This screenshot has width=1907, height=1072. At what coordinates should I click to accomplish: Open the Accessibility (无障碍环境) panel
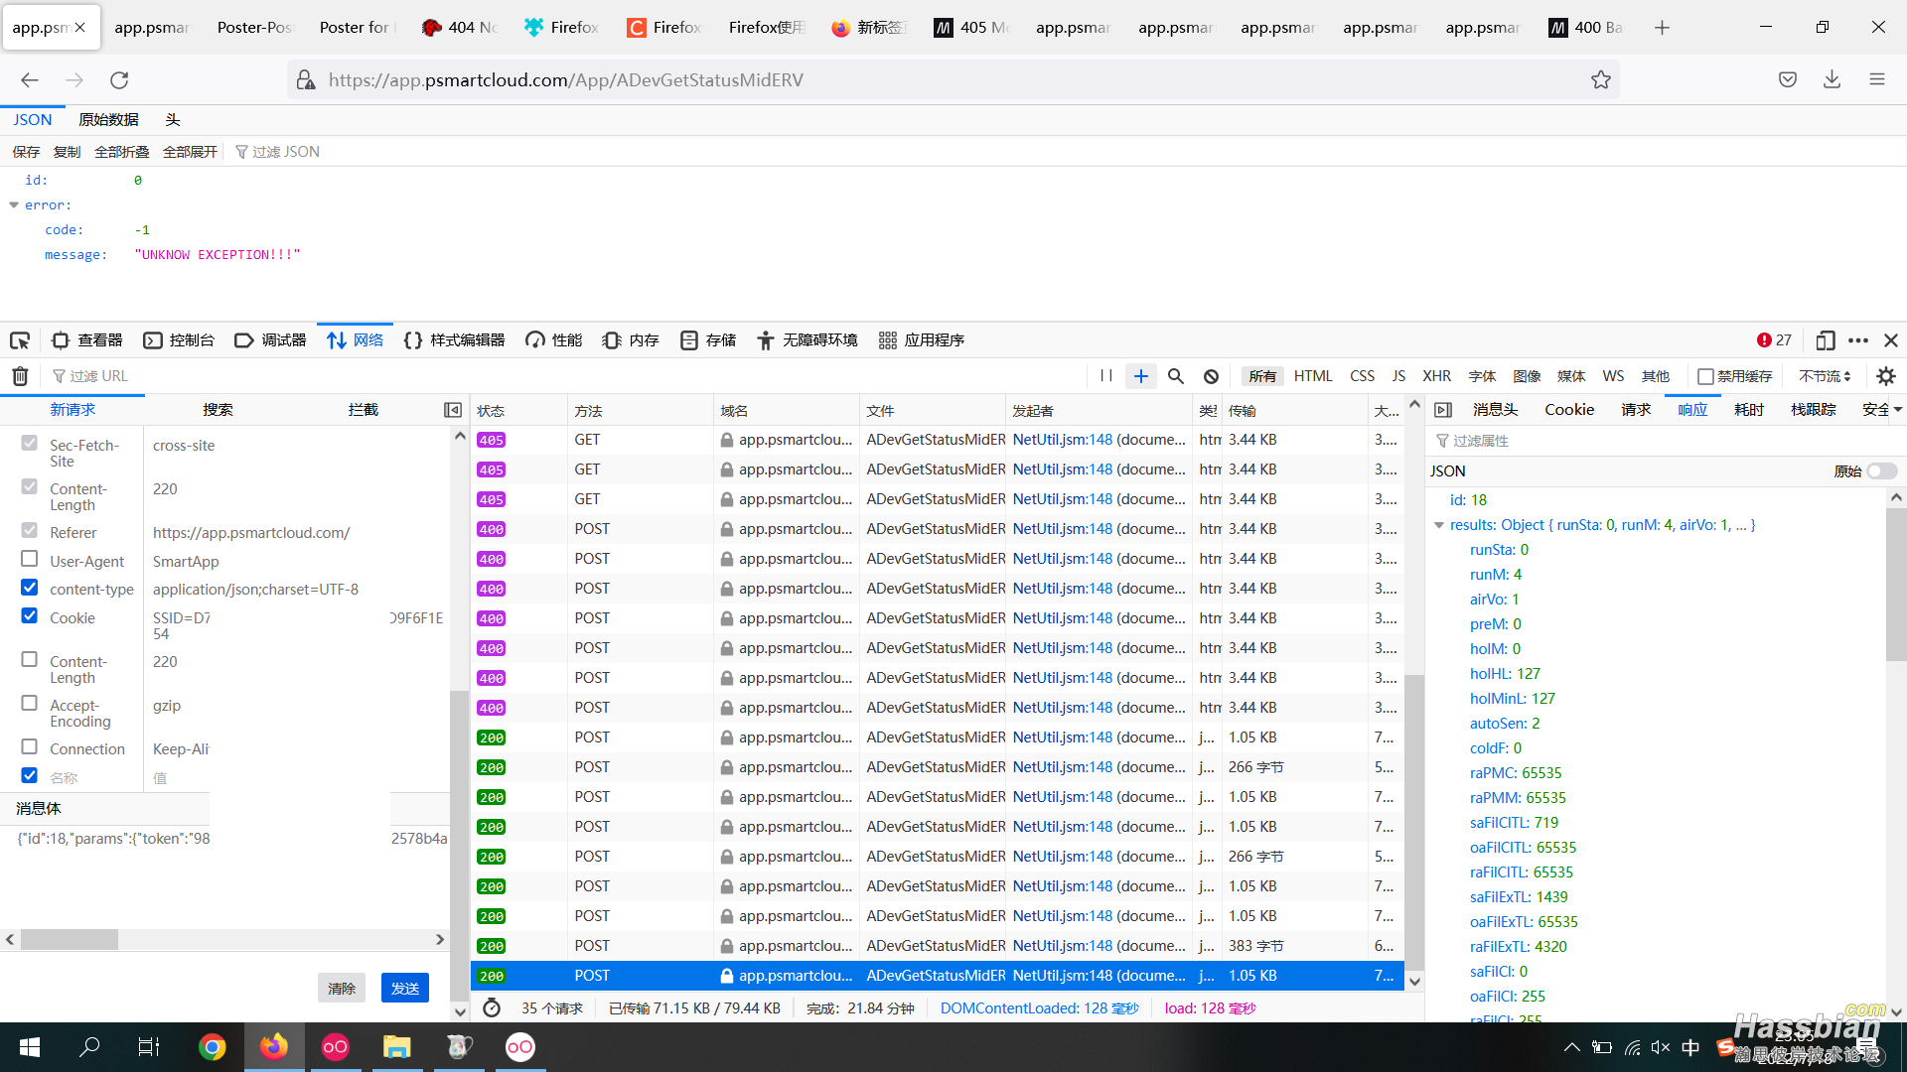tap(807, 340)
